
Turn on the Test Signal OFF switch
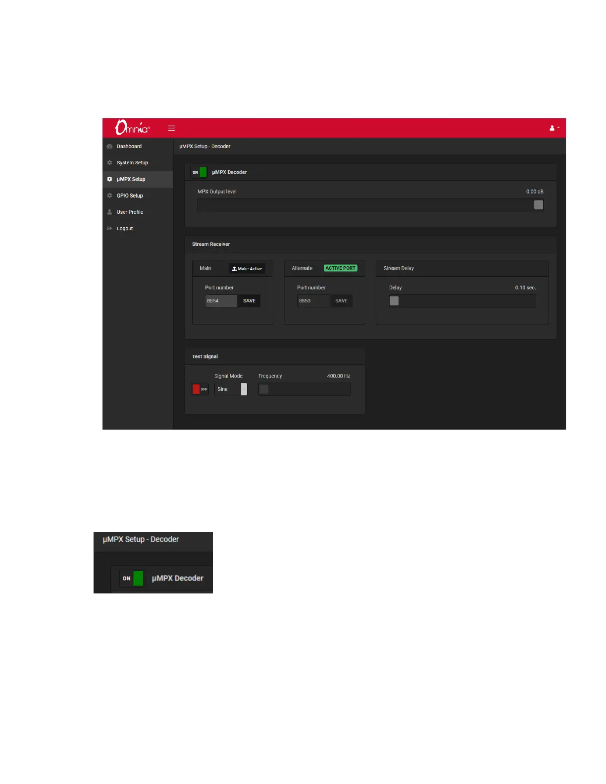pyautogui.click(x=200, y=390)
